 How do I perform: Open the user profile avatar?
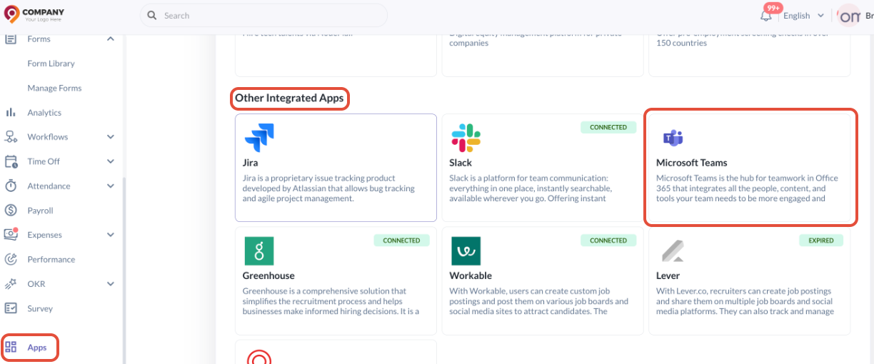coord(849,16)
